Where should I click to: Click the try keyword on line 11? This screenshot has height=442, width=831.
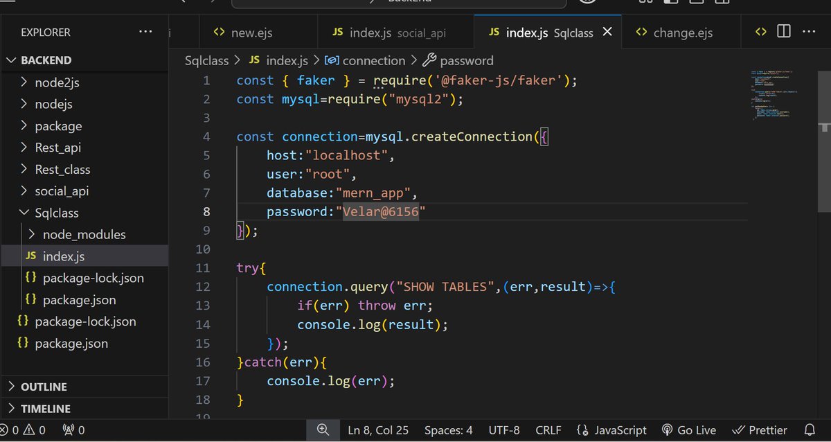[x=248, y=267]
